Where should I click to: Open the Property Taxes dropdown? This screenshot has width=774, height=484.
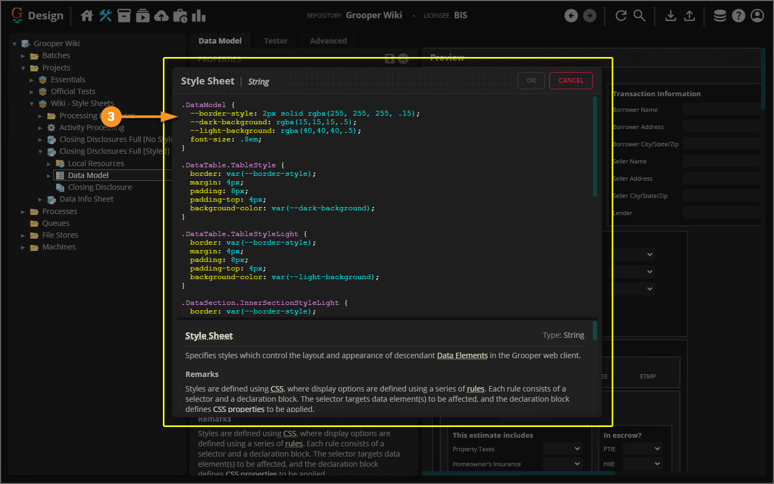[x=562, y=449]
